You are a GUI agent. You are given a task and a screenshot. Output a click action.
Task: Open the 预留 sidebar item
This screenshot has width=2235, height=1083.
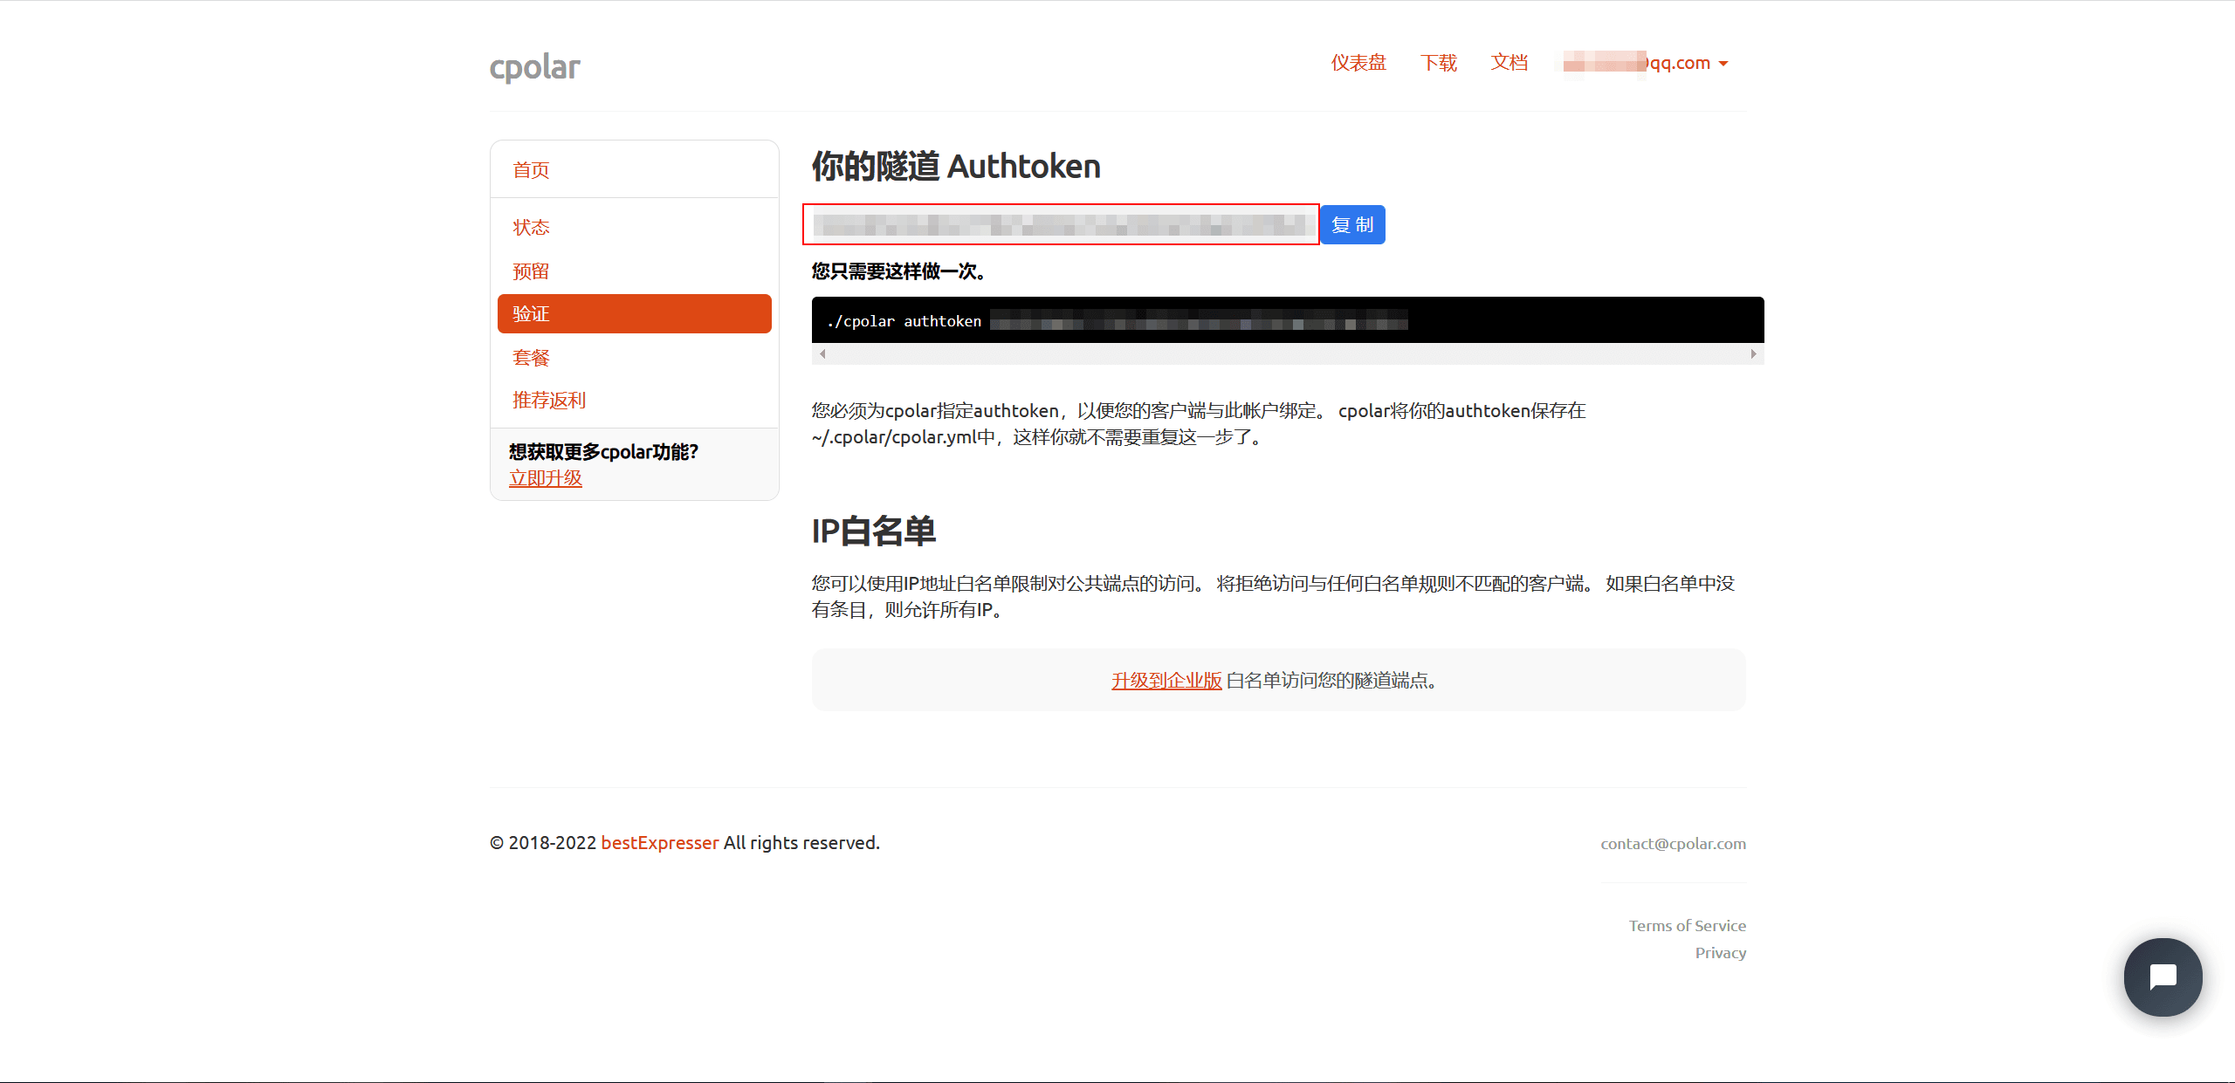pos(531,271)
